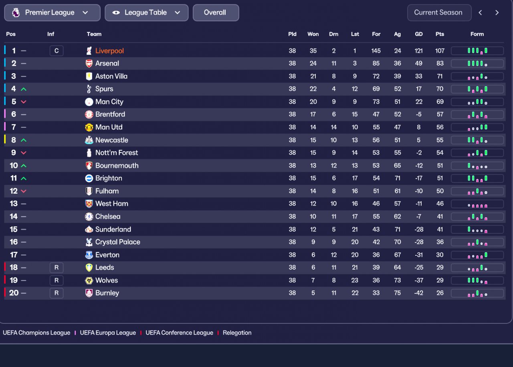The image size is (513, 367).
Task: Open the Aston Villa team link
Action: (x=111, y=76)
